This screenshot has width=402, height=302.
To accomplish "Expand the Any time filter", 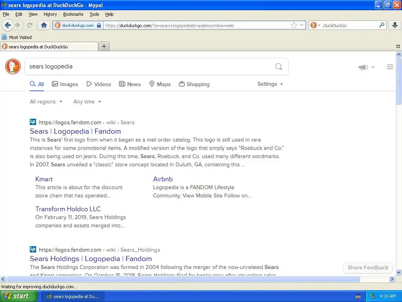I will coord(87,102).
